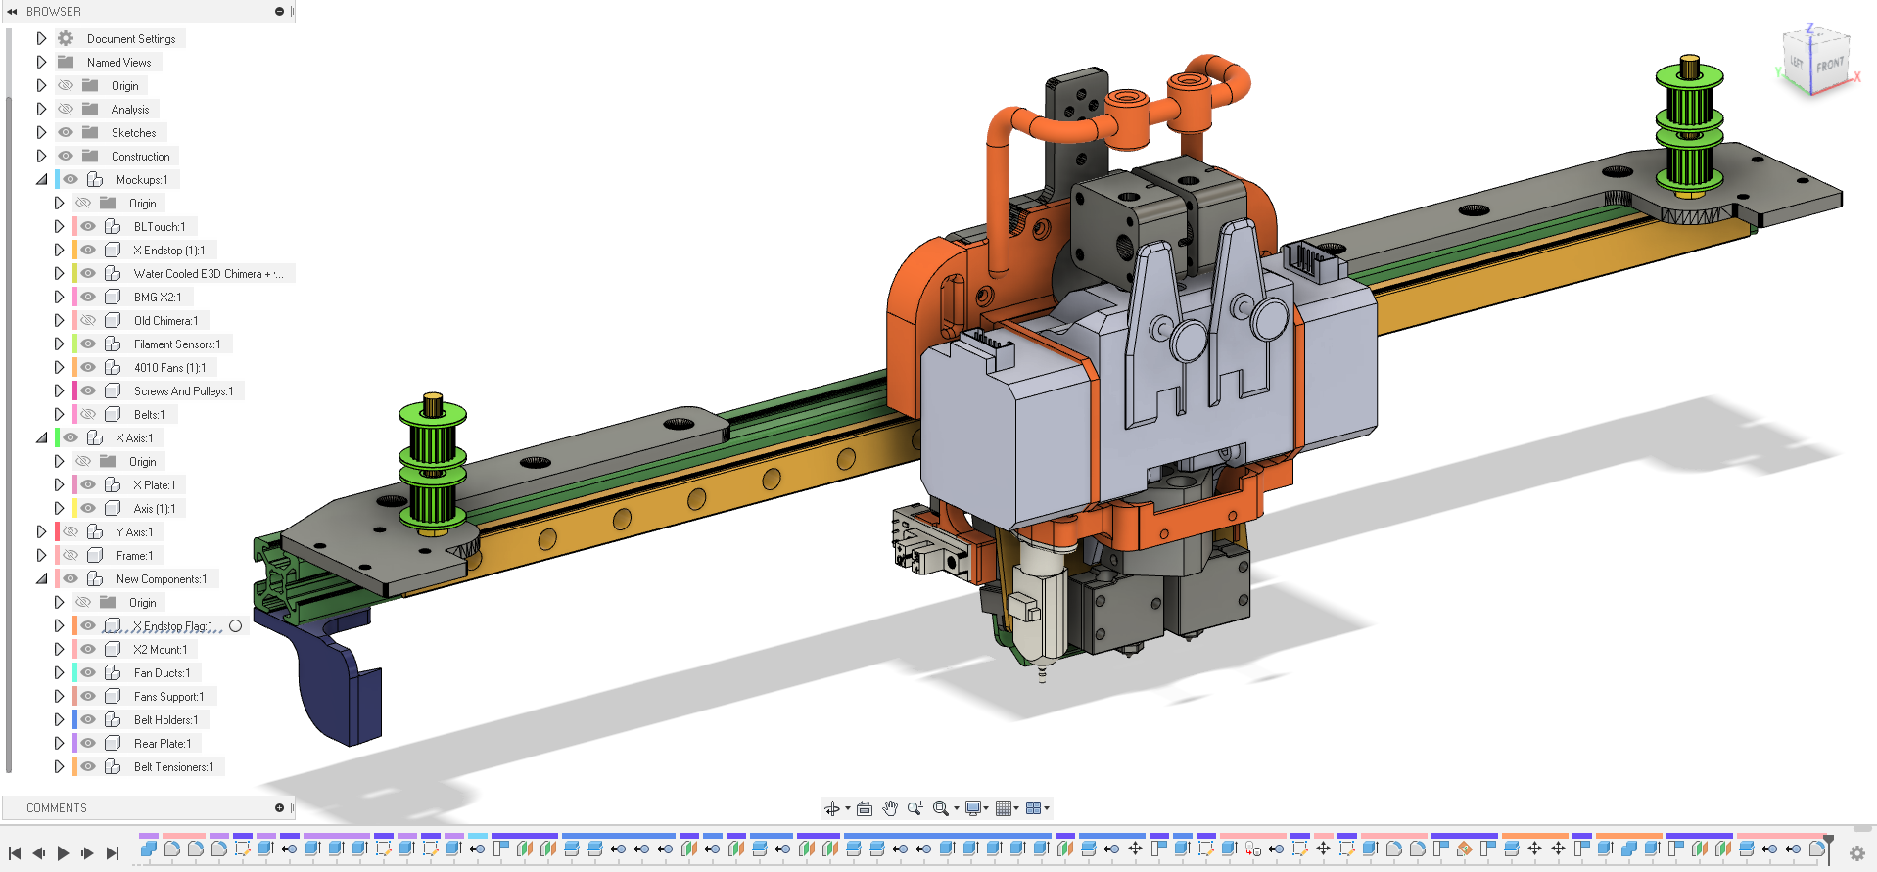The image size is (1877, 872).
Task: Show the Y Axis:1 component
Action: point(70,531)
